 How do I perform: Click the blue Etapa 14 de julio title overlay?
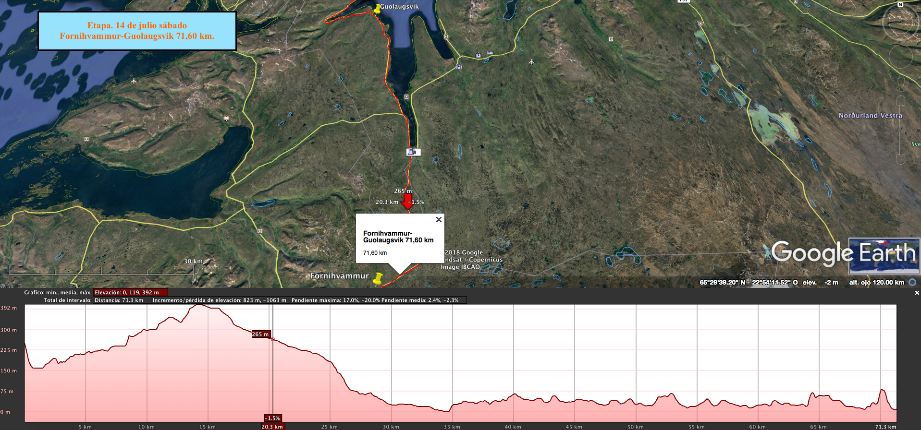137,31
